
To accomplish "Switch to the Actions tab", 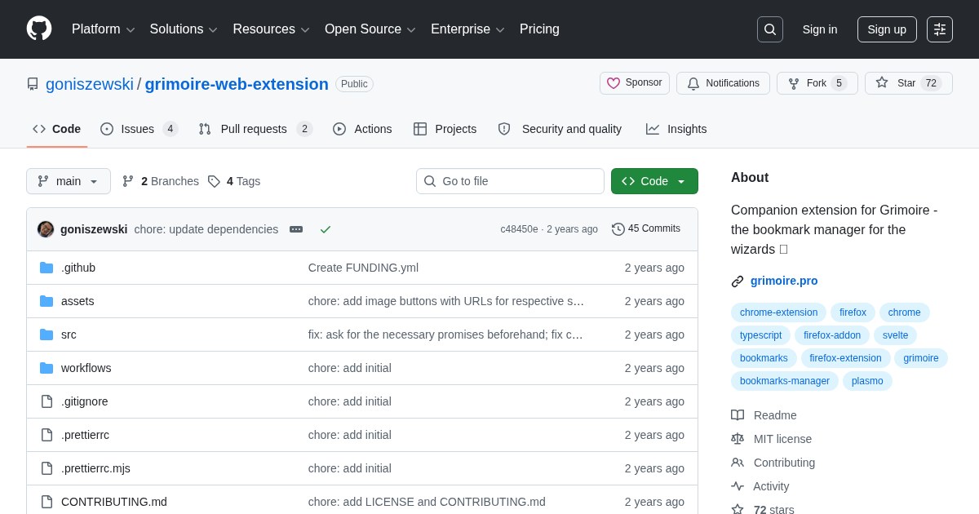I will click(362, 129).
